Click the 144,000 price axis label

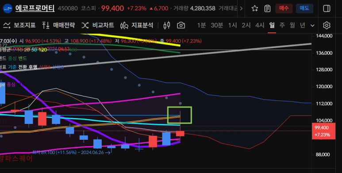tap(324, 36)
